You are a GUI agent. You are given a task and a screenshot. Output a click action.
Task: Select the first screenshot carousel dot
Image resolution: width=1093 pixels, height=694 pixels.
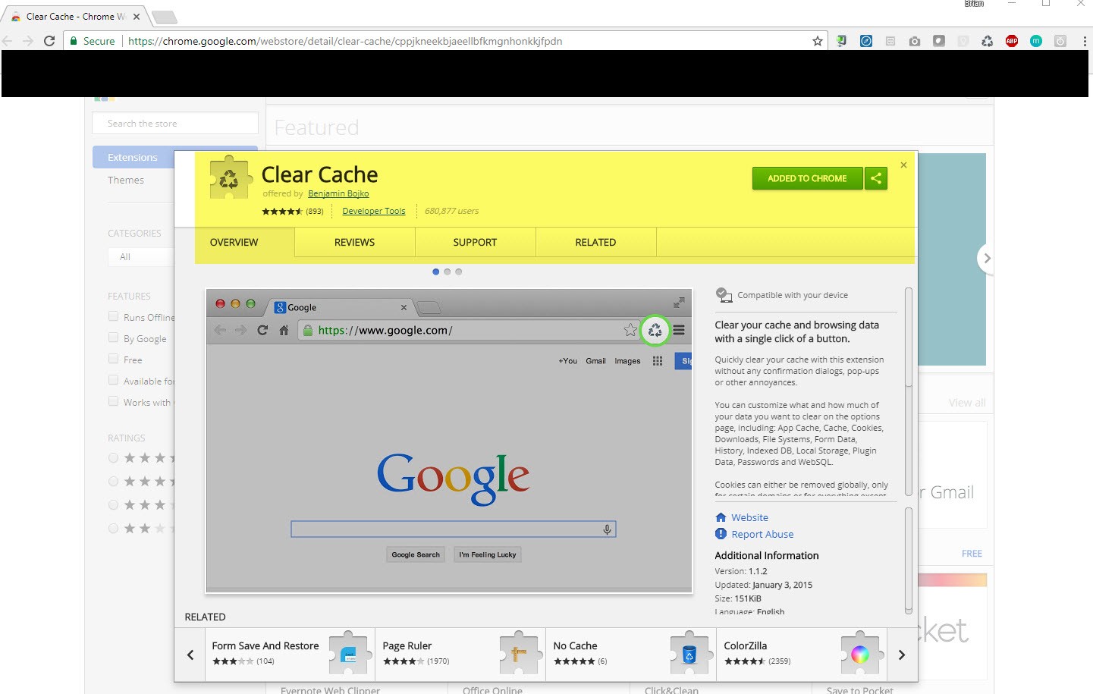[435, 272]
